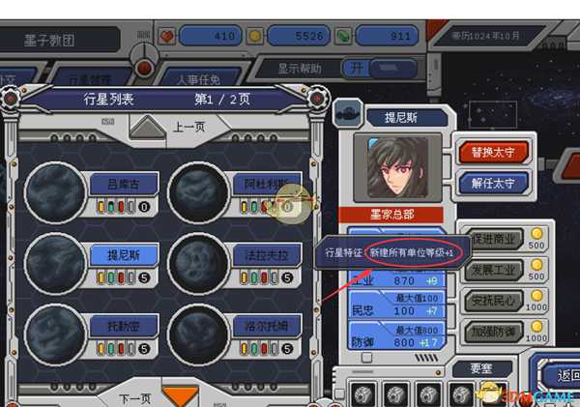Select the 阿杜利斯 planet globe
The width and height of the screenshot is (580, 407).
click(198, 192)
